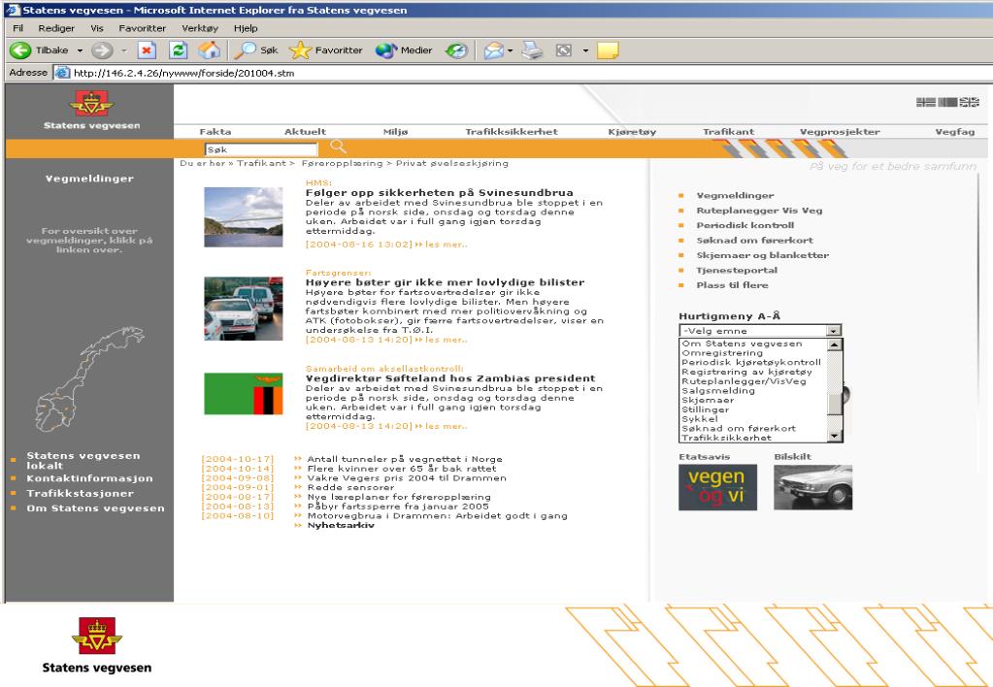Click the yellow note icon in toolbar
This screenshot has height=687, width=993.
tap(607, 50)
